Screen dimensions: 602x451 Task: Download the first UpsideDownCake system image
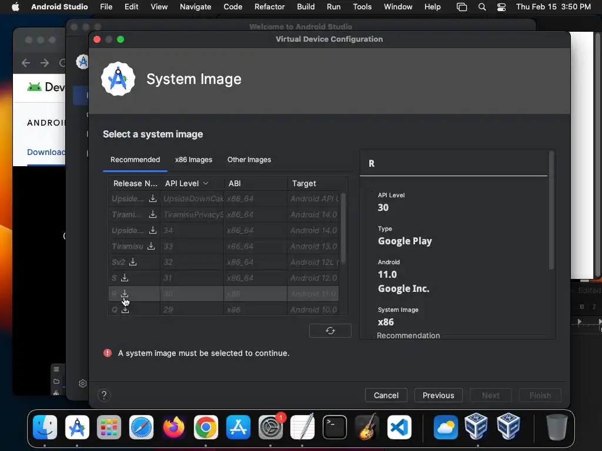pos(153,198)
